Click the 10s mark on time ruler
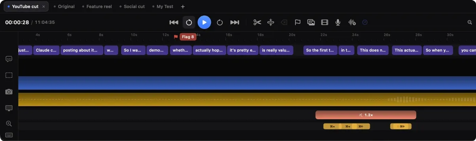Screen dimensions: 476x141 tap(134, 35)
